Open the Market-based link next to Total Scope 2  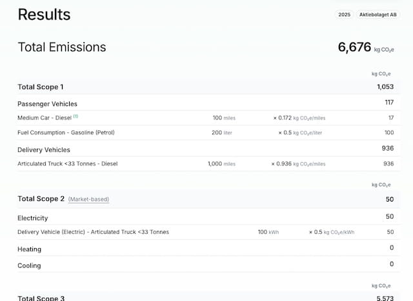[x=88, y=199]
